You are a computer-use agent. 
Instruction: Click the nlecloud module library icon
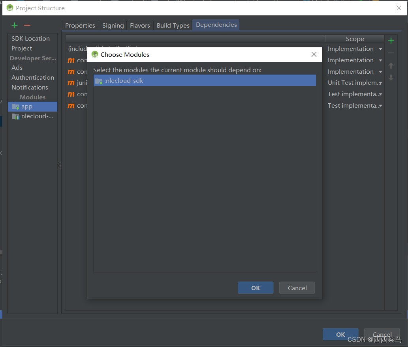coord(15,116)
